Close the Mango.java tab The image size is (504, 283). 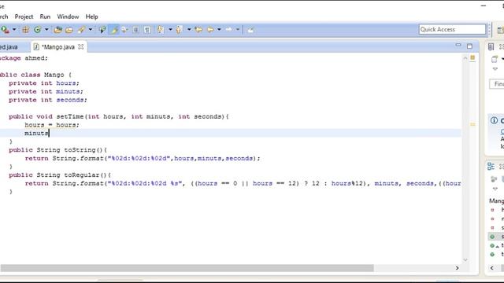tap(80, 47)
